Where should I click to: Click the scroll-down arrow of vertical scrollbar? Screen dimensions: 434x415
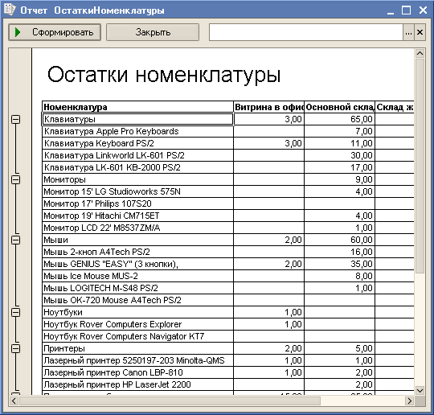point(420,390)
